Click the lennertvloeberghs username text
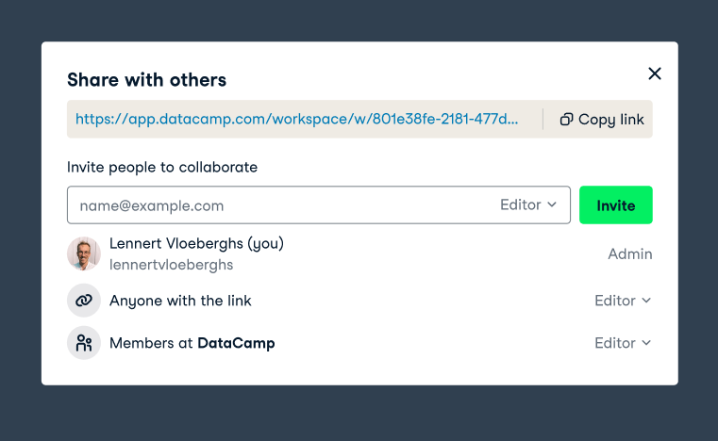The height and width of the screenshot is (441, 718). pyautogui.click(x=172, y=265)
